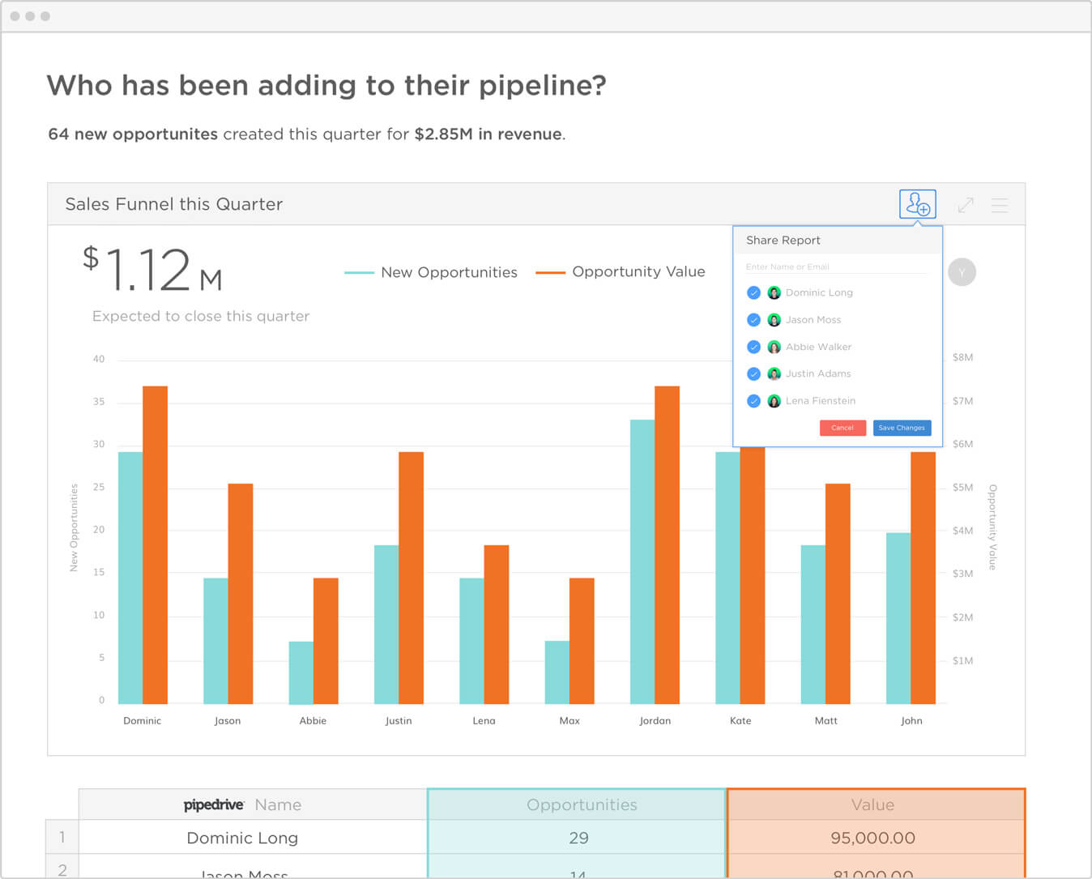Open the chart hamburger menu icon
1092x879 pixels.
coord(1000,204)
